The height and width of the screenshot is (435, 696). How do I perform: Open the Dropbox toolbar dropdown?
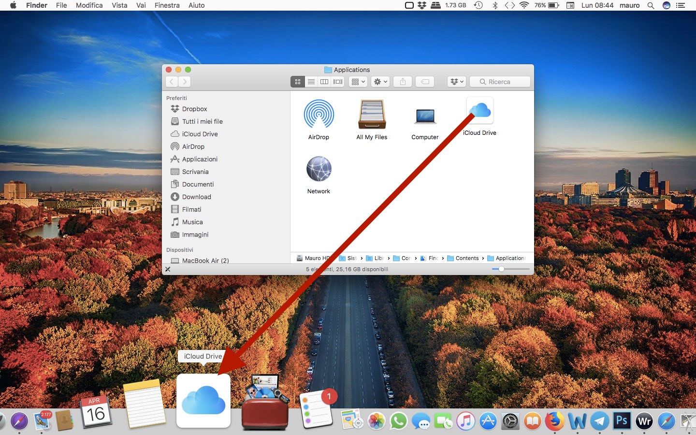(457, 82)
